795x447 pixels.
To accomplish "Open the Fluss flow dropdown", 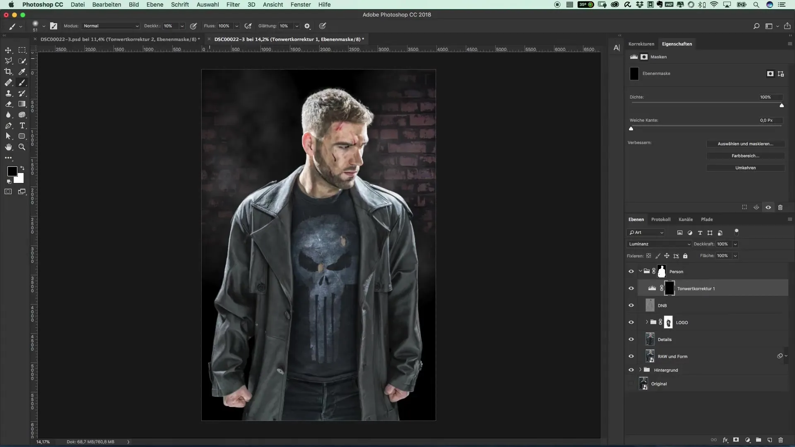I will pyautogui.click(x=237, y=26).
